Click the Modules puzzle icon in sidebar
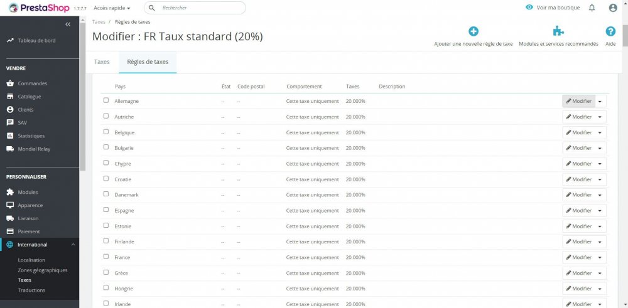This screenshot has height=308, width=628. click(10, 192)
